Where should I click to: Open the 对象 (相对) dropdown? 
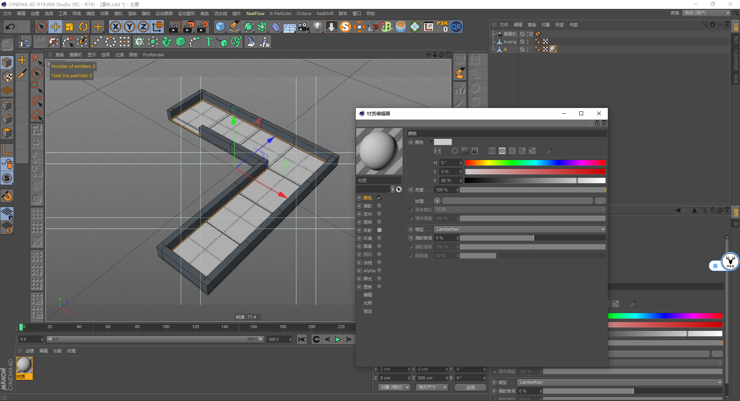click(394, 387)
